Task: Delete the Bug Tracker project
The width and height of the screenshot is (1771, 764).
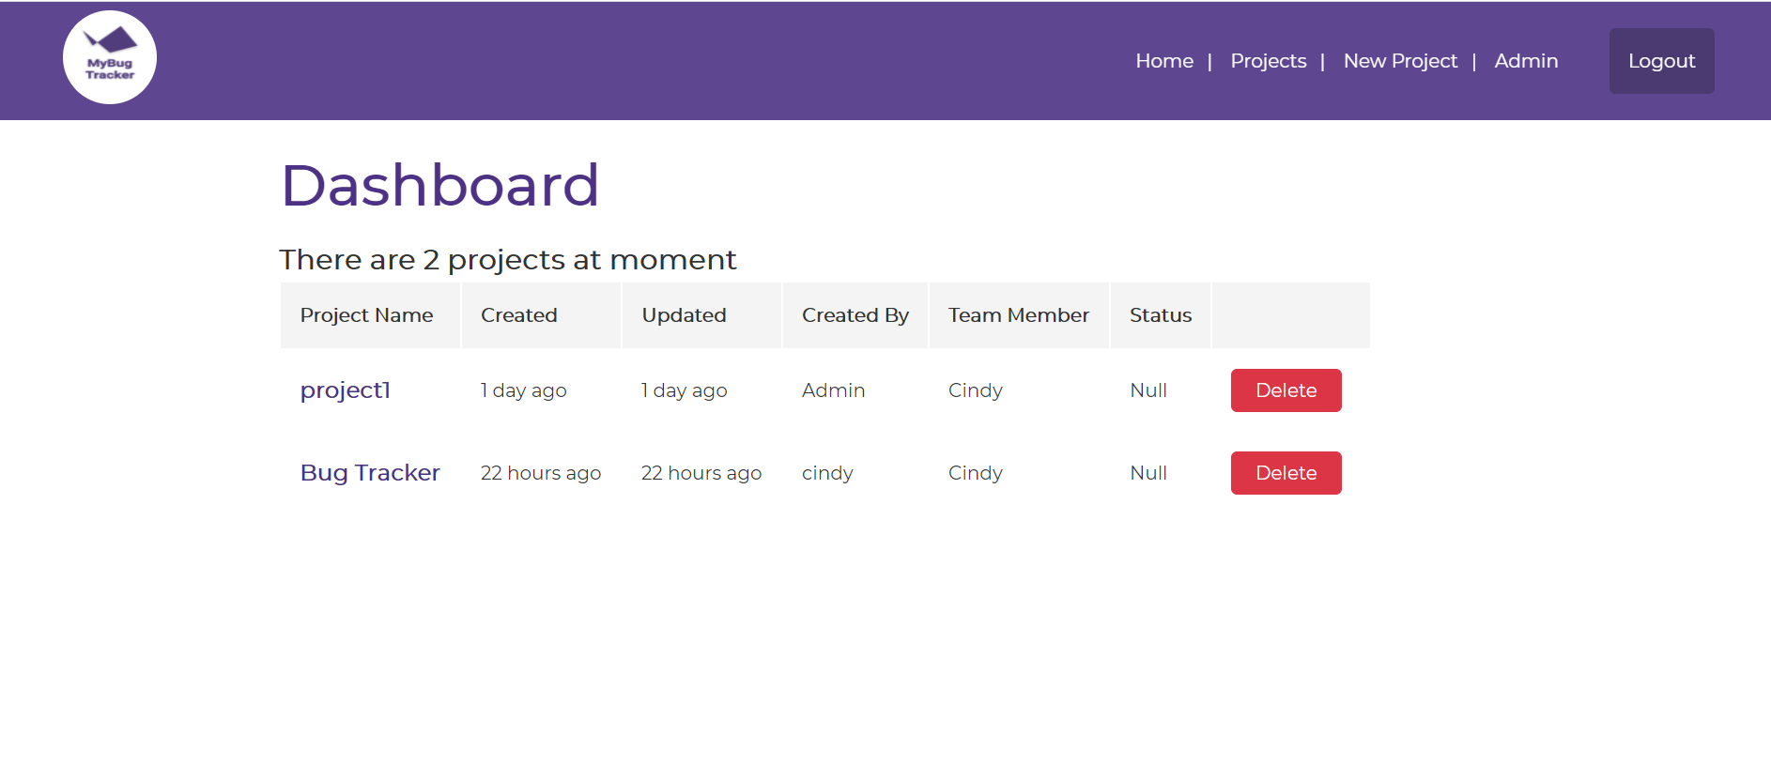Action: (x=1286, y=472)
